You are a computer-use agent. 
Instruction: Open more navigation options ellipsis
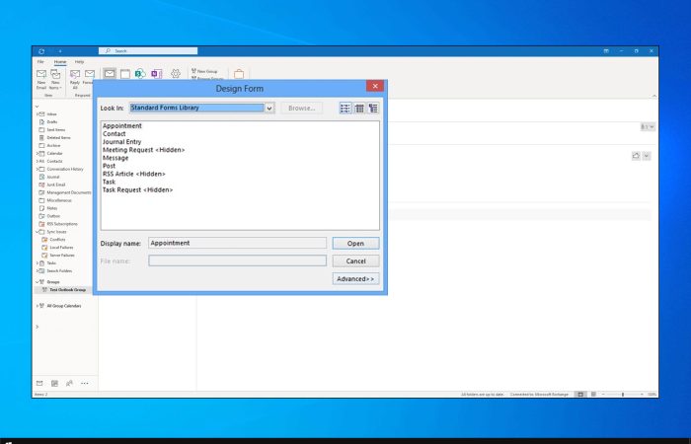85,383
